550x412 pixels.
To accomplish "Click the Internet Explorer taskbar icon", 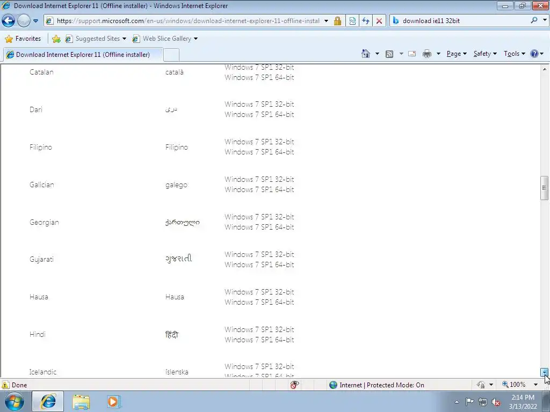I will (48, 401).
